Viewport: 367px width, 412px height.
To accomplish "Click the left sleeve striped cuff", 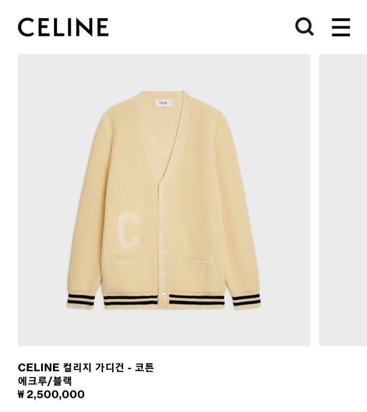I will pos(81,301).
